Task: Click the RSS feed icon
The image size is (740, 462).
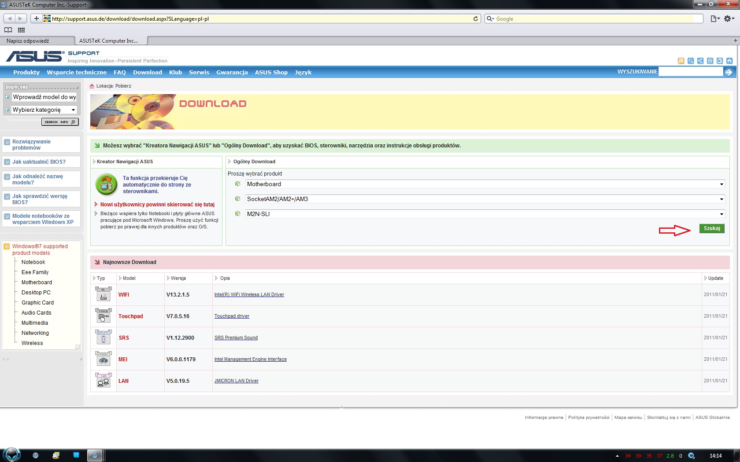Action: 681,61
